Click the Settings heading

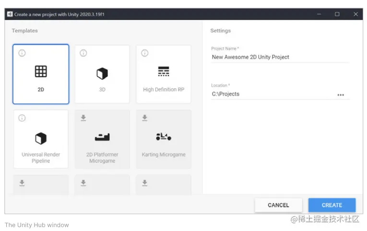pyautogui.click(x=221, y=31)
